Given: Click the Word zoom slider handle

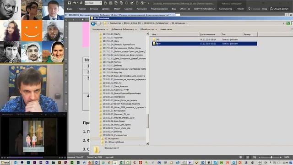Looking at the screenshot, I should coord(271,157).
